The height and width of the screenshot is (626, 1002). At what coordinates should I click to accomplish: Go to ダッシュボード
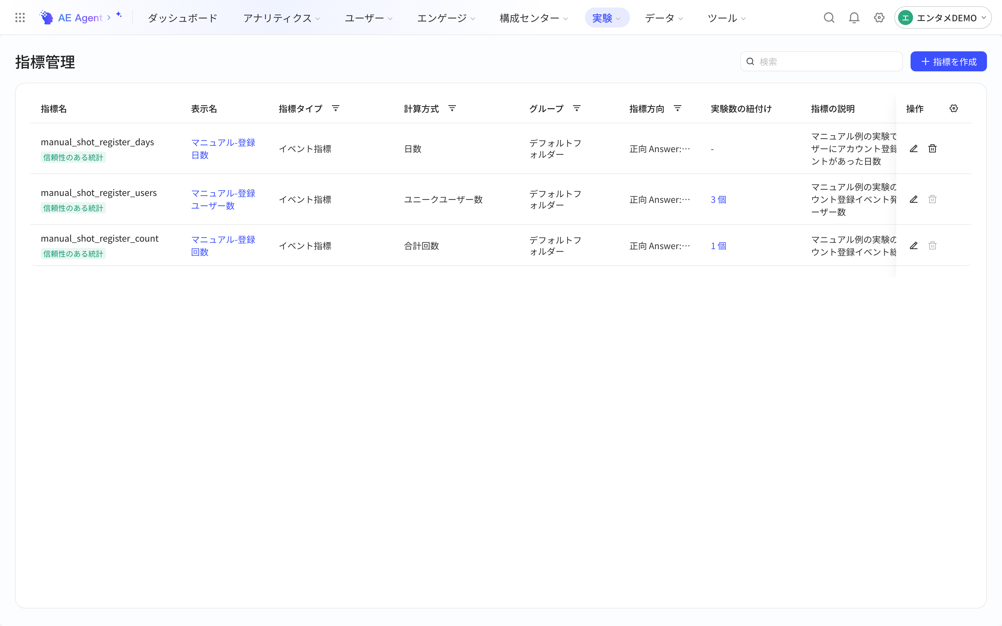183,18
